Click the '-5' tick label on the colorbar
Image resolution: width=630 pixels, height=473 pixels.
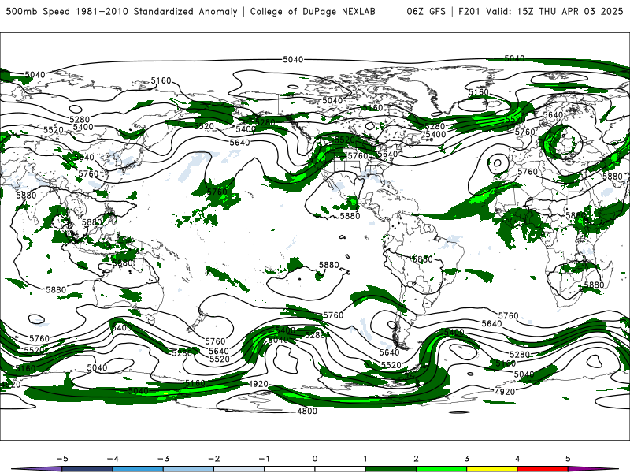pos(62,459)
